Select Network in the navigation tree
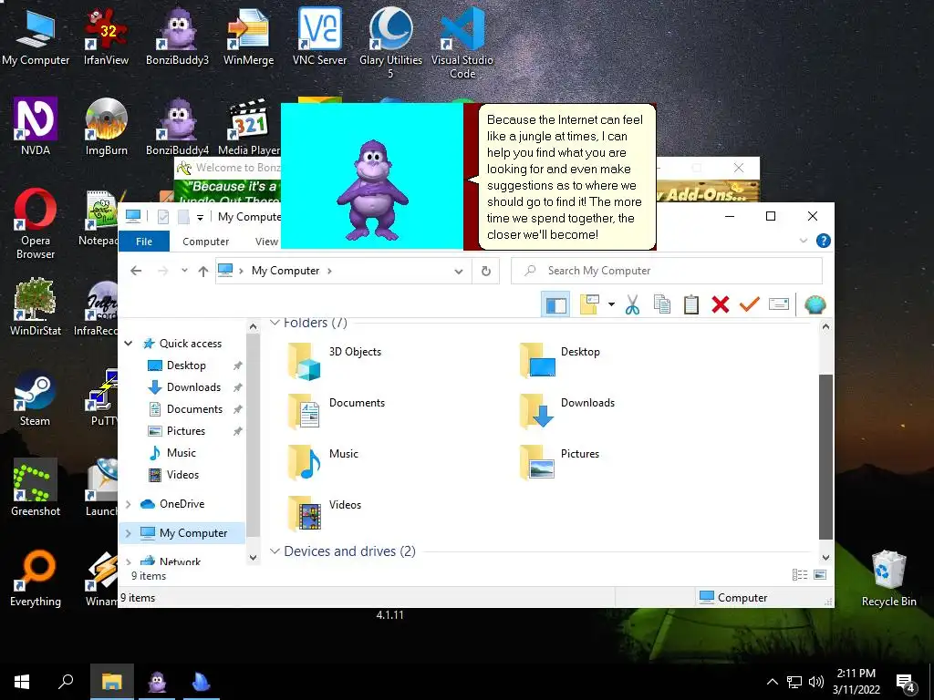This screenshot has height=700, width=934. pos(180,561)
